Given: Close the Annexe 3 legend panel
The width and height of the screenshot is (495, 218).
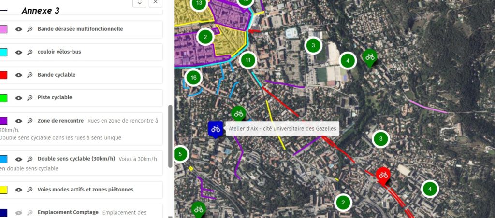Looking at the screenshot, I should [x=155, y=2].
